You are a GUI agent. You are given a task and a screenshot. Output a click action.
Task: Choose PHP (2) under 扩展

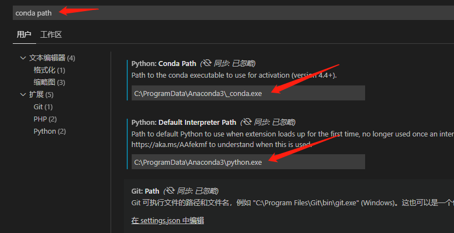click(x=45, y=119)
